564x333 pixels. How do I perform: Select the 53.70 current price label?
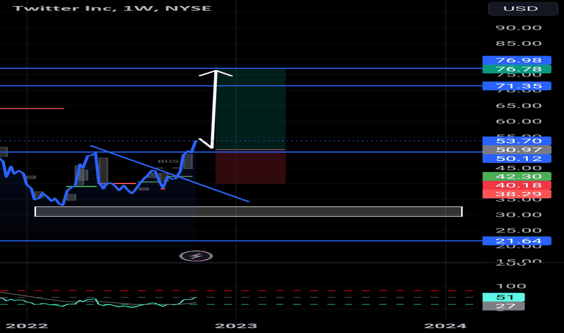(517, 140)
